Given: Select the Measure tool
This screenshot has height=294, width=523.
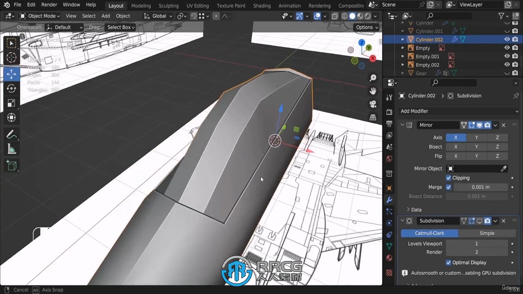Looking at the screenshot, I should point(11,149).
